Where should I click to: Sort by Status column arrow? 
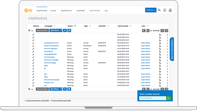pyautogui.click(x=75, y=26)
